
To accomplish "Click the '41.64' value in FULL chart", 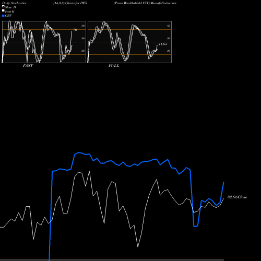I will point(163,44).
